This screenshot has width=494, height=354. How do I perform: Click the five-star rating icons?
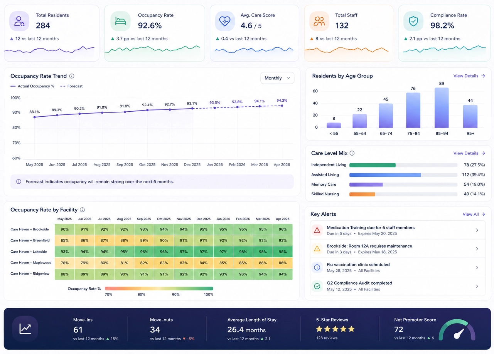[x=335, y=329]
